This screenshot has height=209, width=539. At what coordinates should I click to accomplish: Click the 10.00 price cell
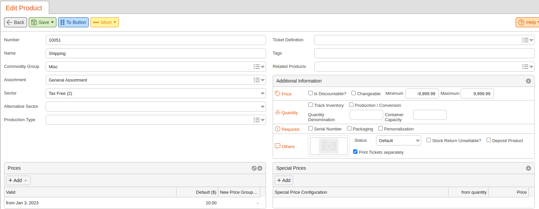[197, 203]
